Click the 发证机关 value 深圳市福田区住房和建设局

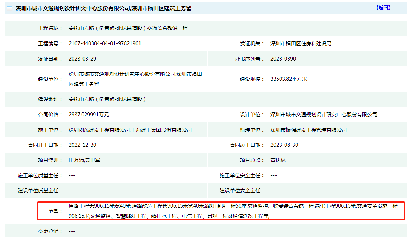tap(301, 43)
